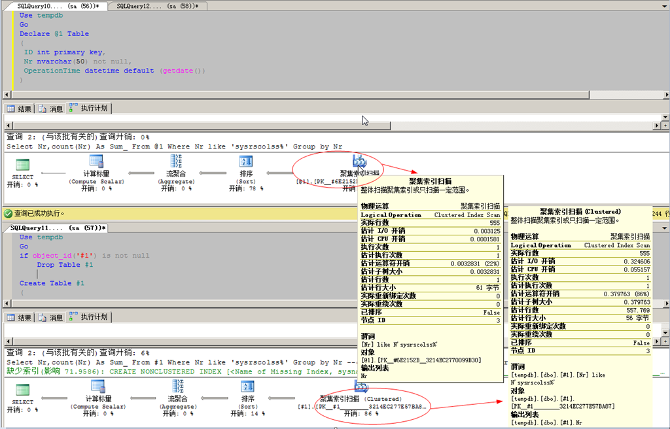This screenshot has width=670, height=429.
Task: Click the Stream Aggregate icon in lower plan
Action: pos(176,387)
